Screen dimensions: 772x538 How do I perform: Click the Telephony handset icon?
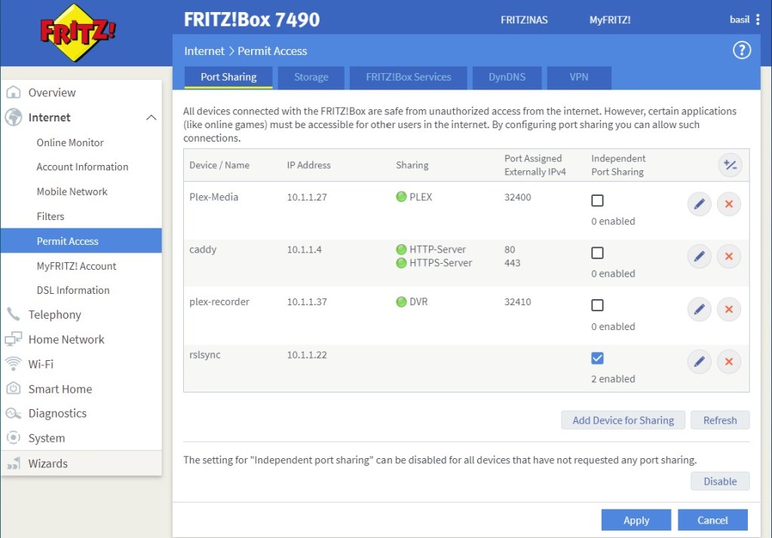[x=14, y=314]
